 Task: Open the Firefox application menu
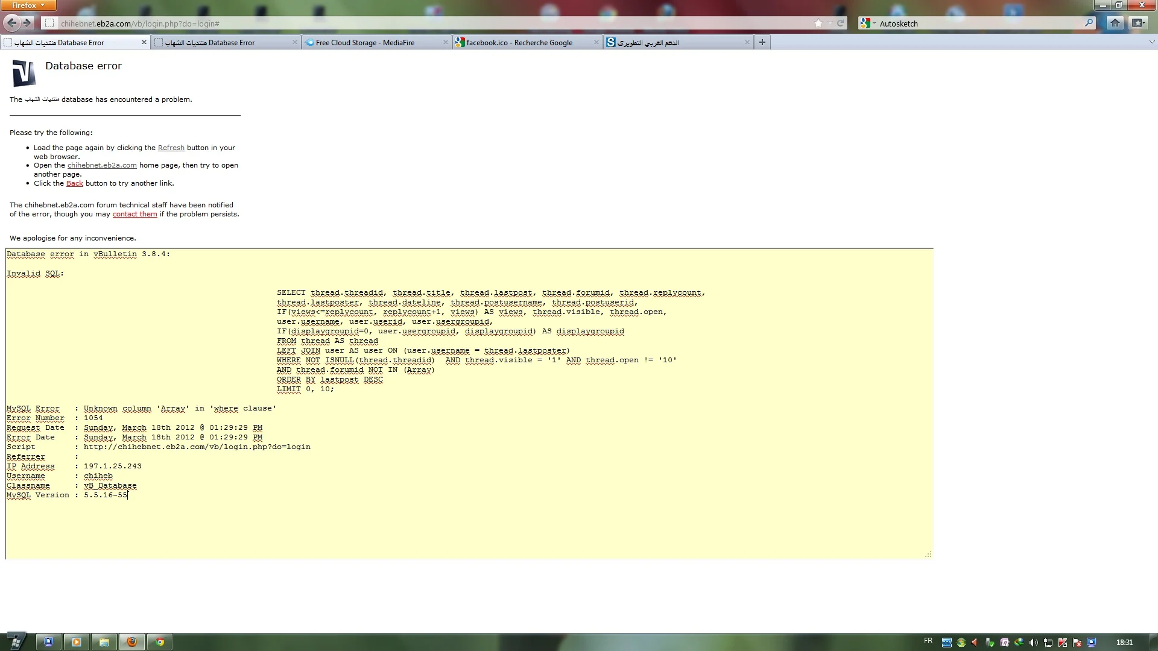(x=28, y=5)
